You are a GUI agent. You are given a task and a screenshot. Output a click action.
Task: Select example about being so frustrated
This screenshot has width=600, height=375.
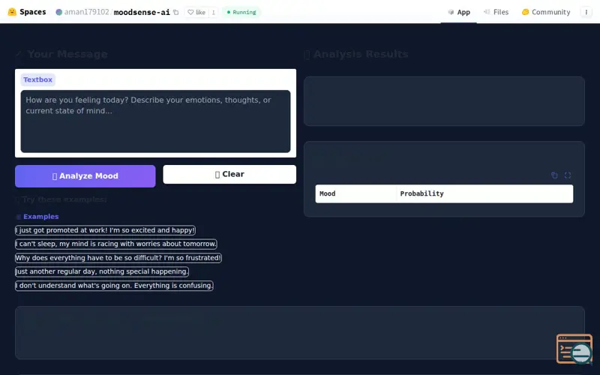[118, 257]
